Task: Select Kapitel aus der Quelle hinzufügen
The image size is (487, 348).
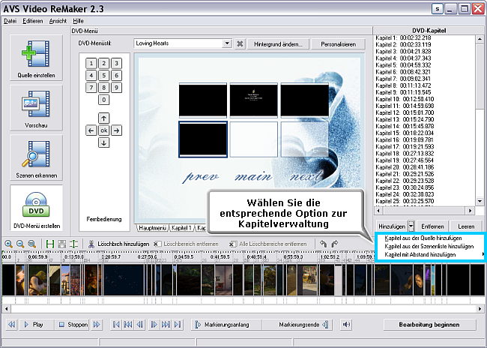Action: point(423,238)
